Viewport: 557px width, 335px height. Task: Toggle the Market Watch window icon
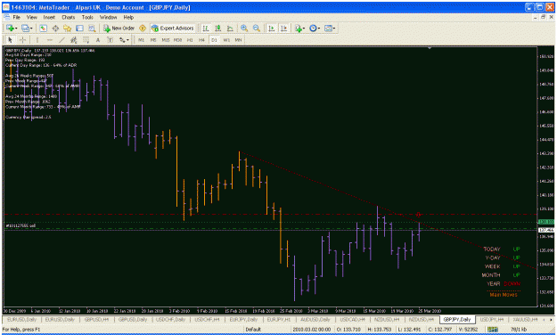(44, 28)
